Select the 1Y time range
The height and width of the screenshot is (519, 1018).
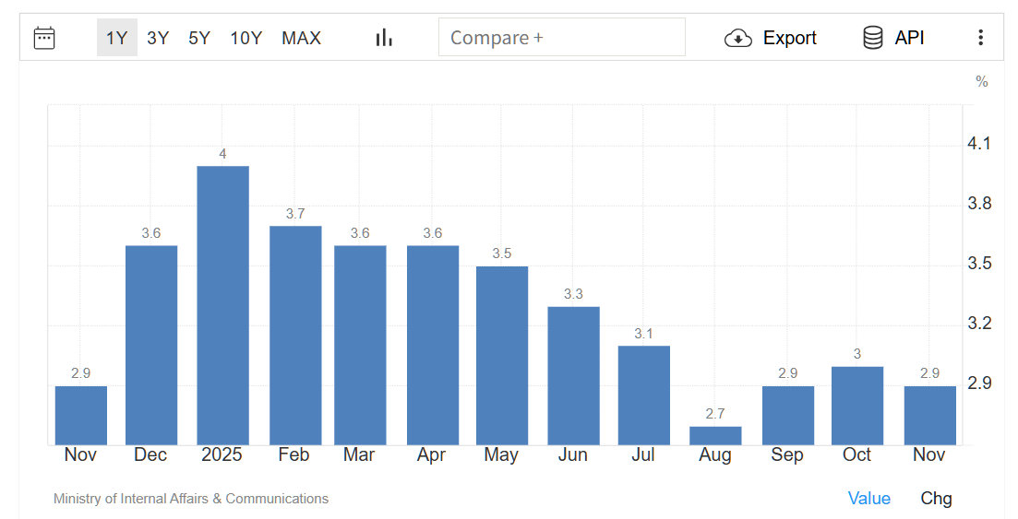(x=117, y=38)
